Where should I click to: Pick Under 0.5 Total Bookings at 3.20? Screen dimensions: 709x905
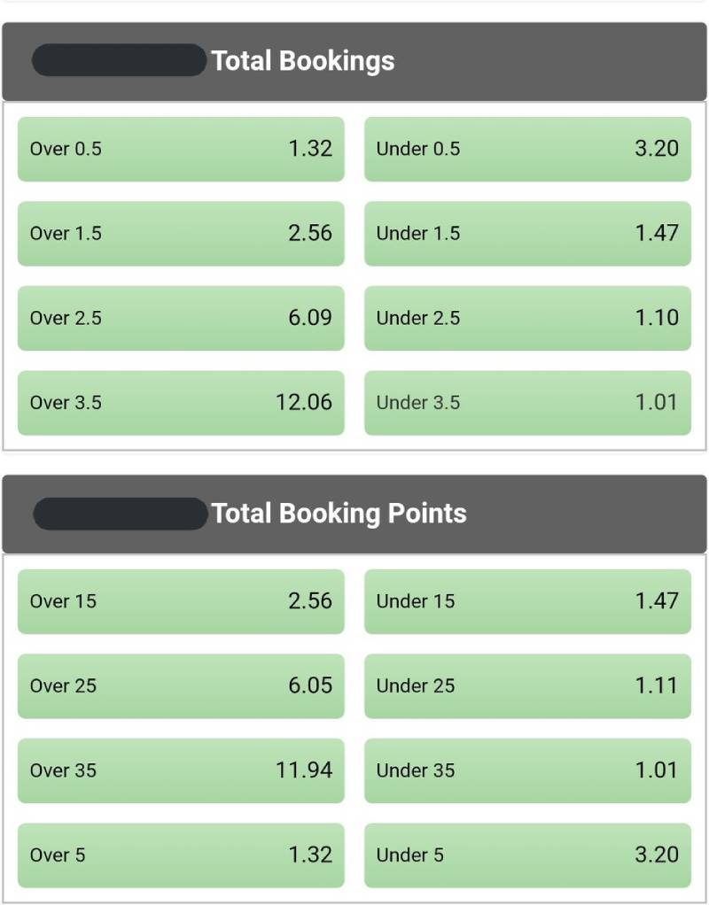pyautogui.click(x=527, y=149)
